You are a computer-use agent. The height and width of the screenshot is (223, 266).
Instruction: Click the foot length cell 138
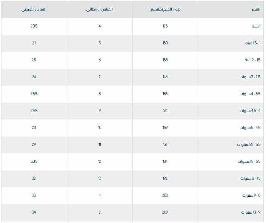pos(165,60)
